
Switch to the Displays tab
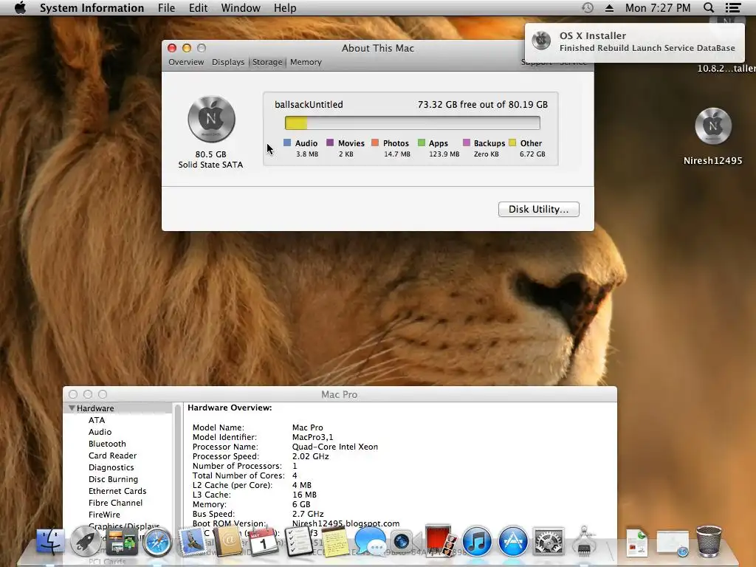click(228, 62)
